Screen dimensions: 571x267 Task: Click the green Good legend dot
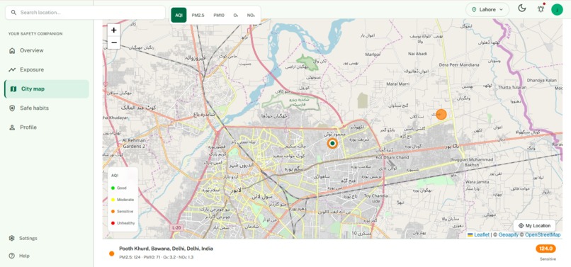113,188
